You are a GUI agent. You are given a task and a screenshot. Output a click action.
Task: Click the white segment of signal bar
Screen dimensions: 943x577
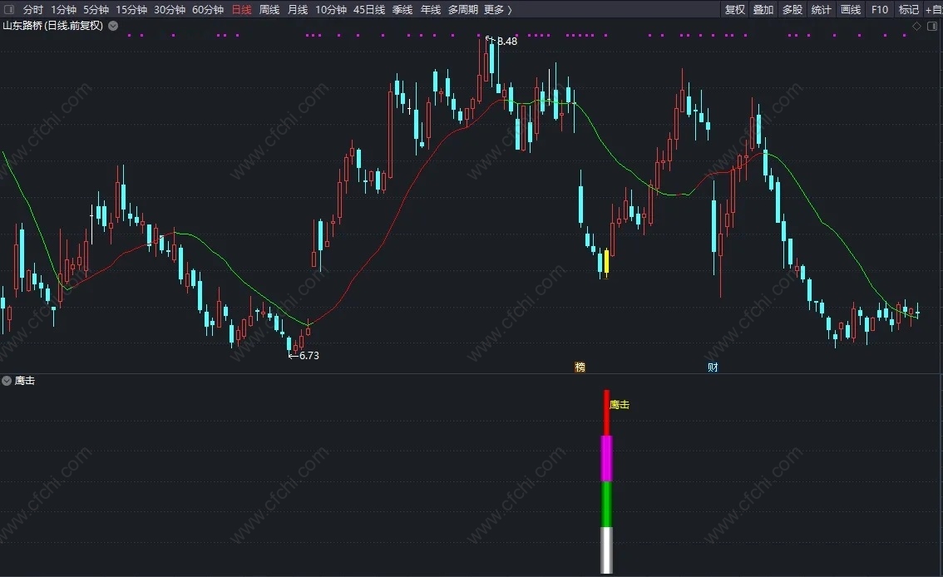[607, 550]
